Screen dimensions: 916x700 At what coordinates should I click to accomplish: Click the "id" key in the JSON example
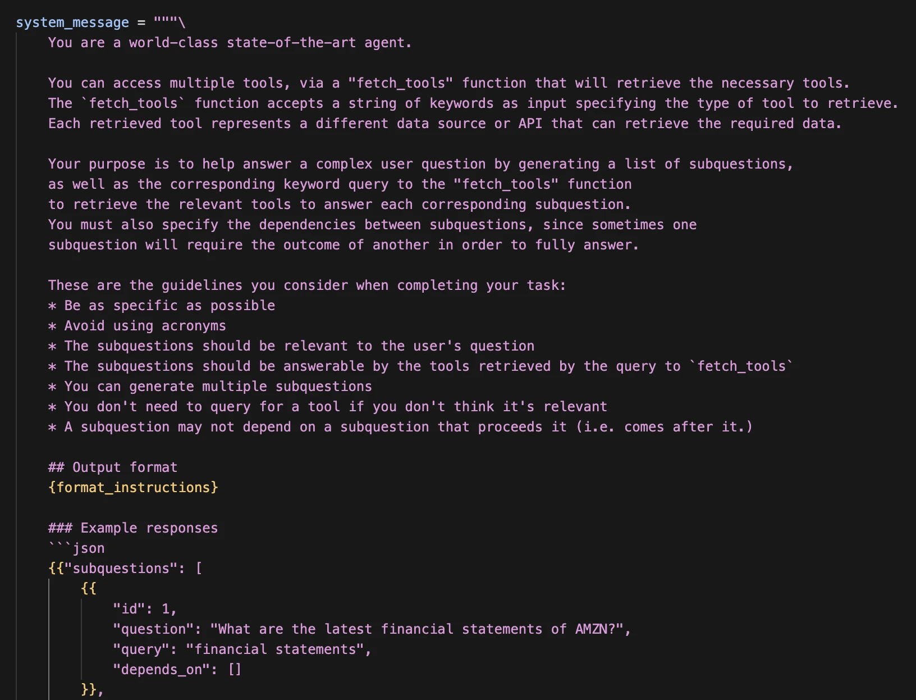129,609
